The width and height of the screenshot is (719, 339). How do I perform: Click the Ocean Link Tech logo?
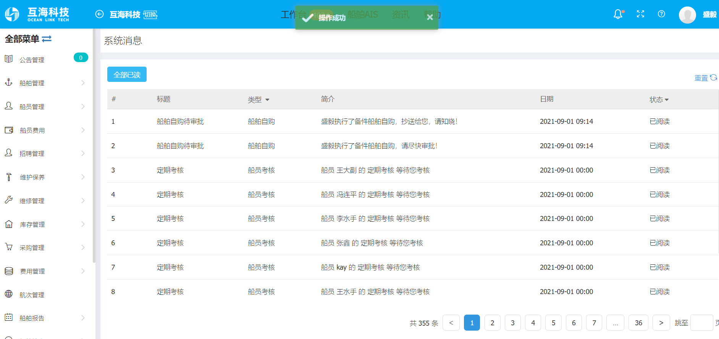coord(37,14)
